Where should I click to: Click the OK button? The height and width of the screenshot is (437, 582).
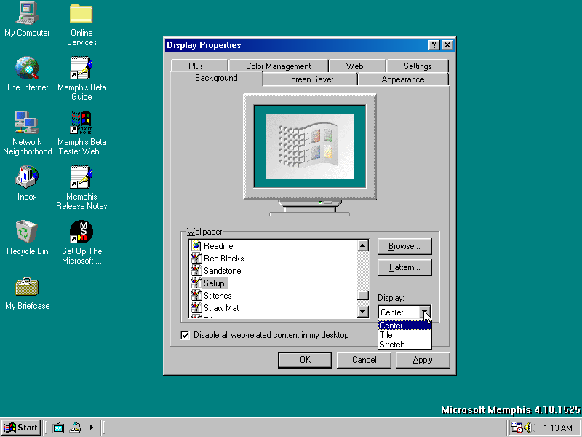tap(305, 360)
